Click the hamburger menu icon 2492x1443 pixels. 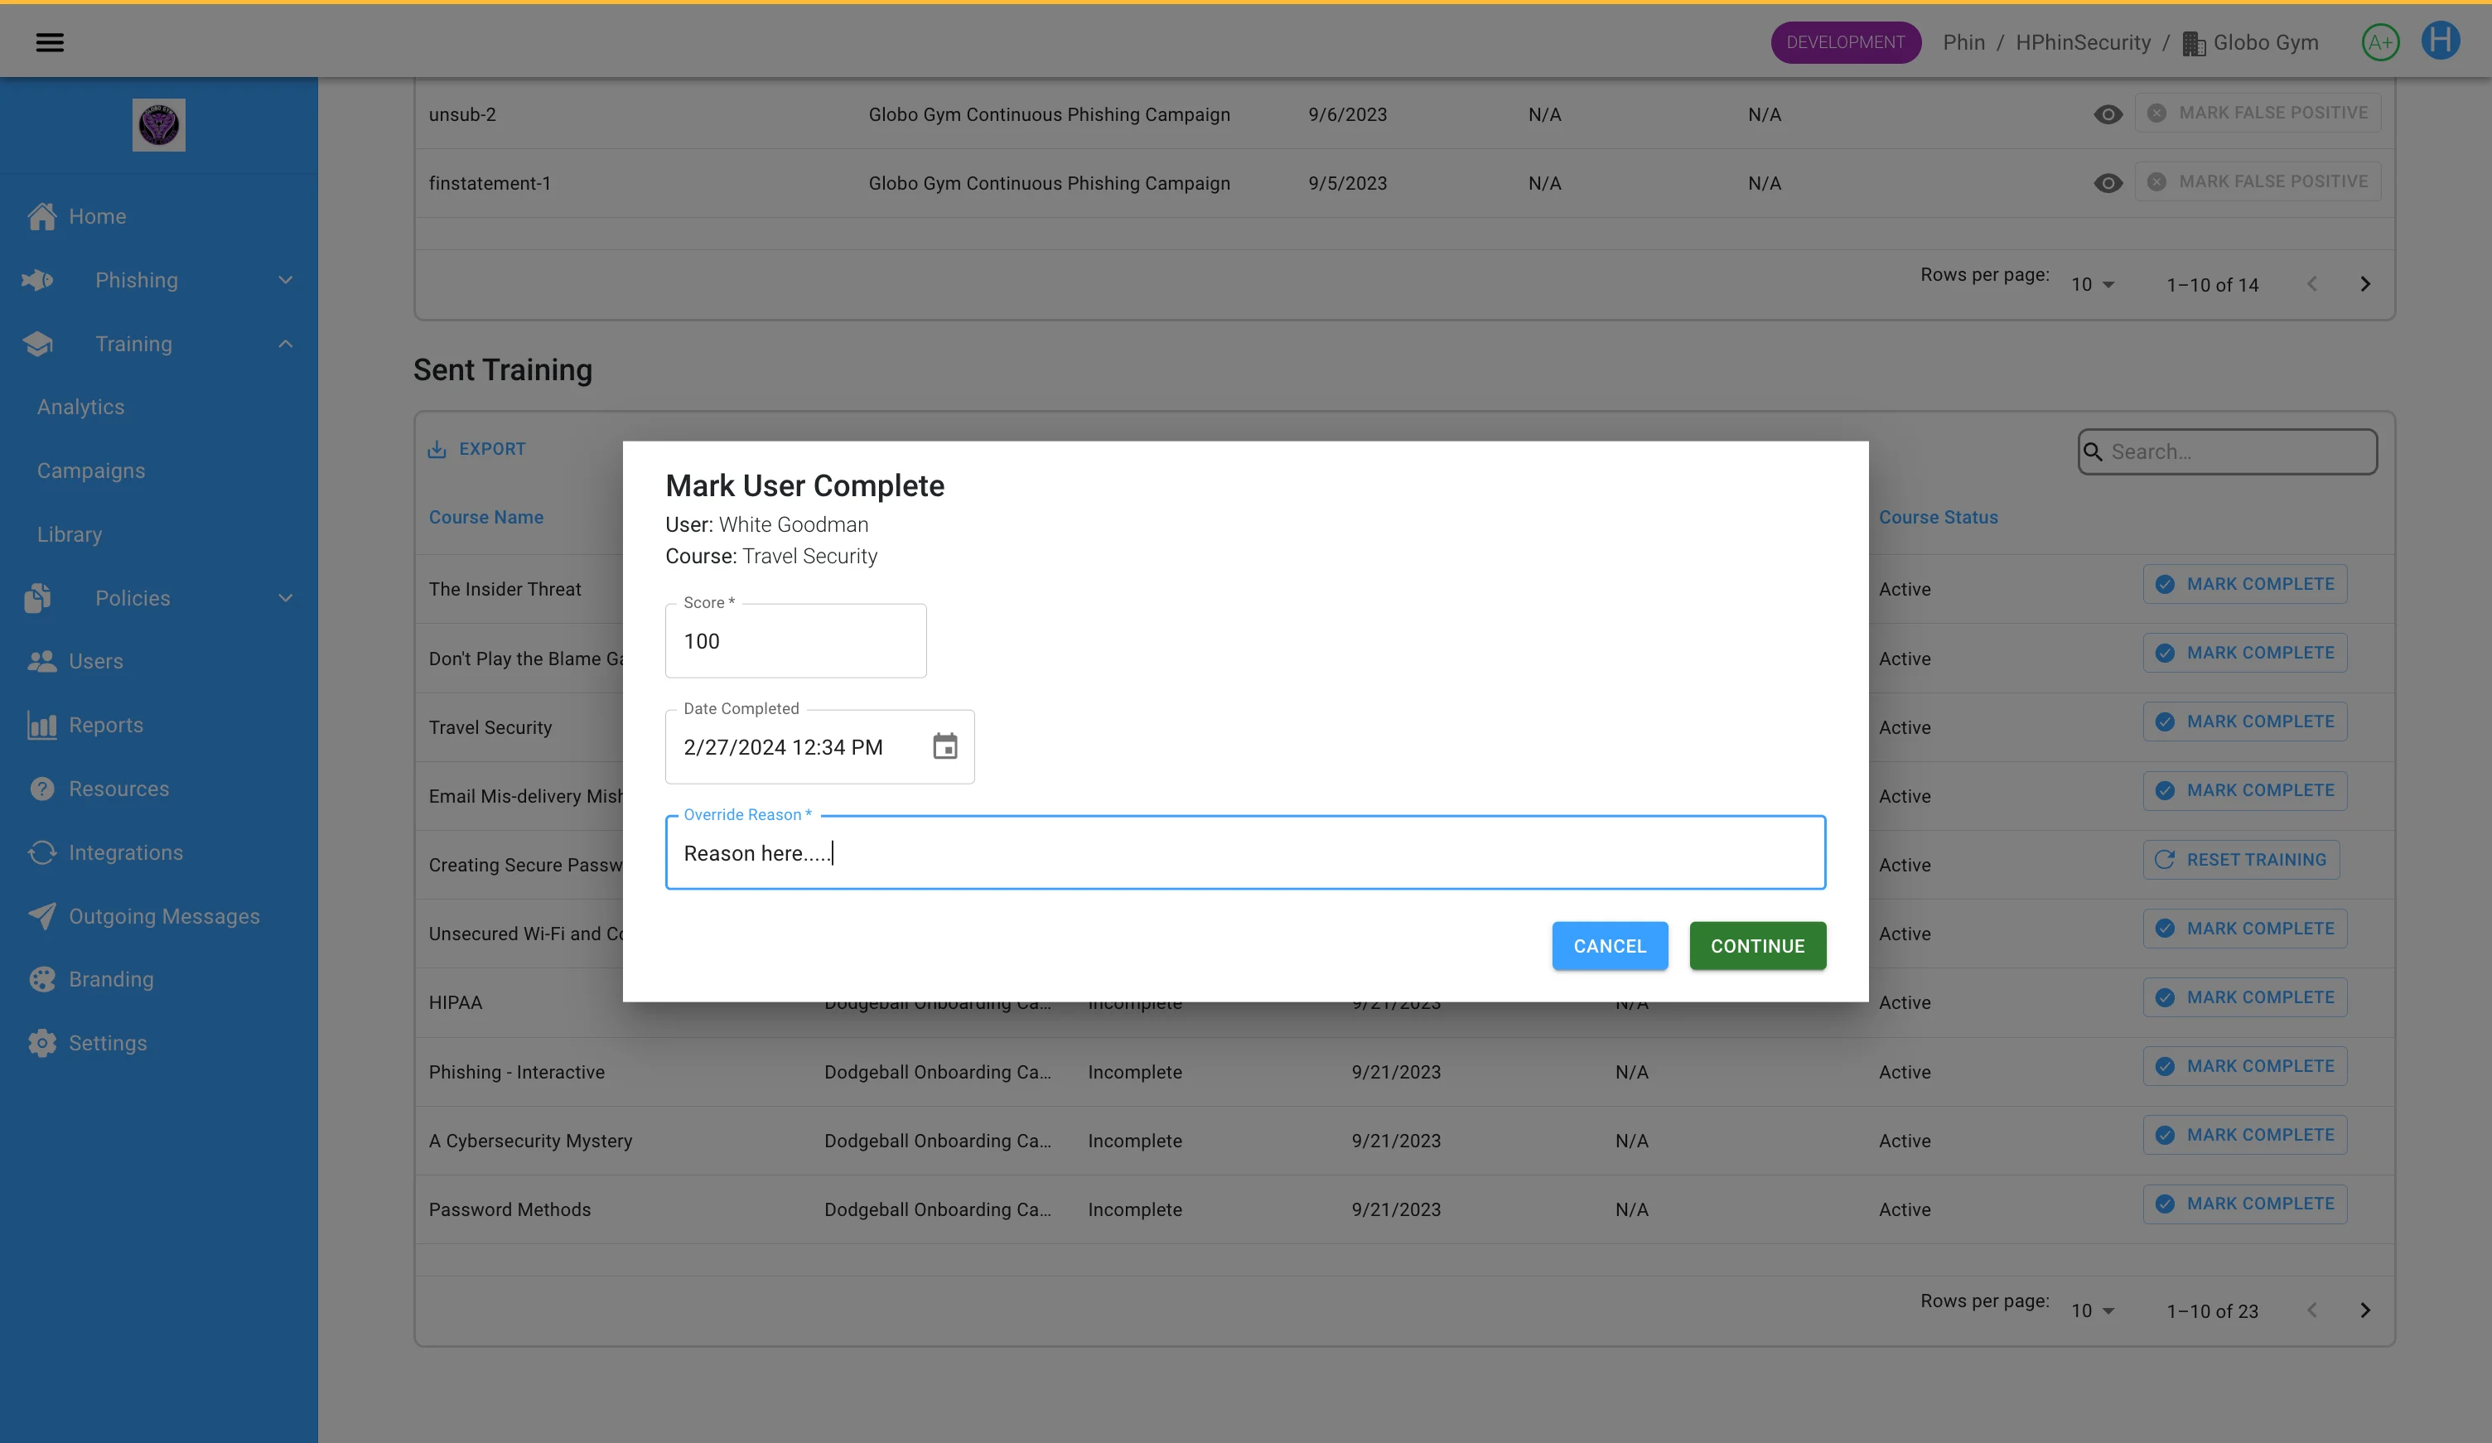[x=50, y=42]
